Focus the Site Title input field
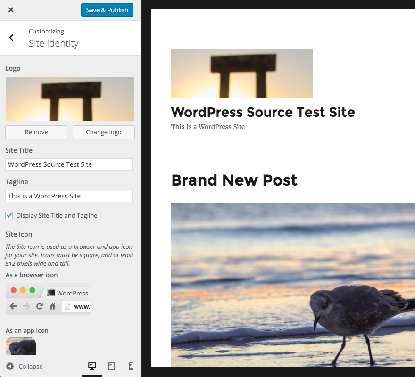415x377 pixels. click(69, 164)
